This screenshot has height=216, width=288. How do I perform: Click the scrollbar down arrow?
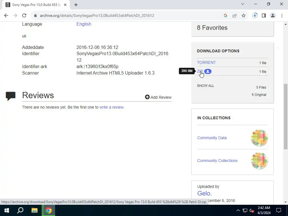tap(286, 202)
